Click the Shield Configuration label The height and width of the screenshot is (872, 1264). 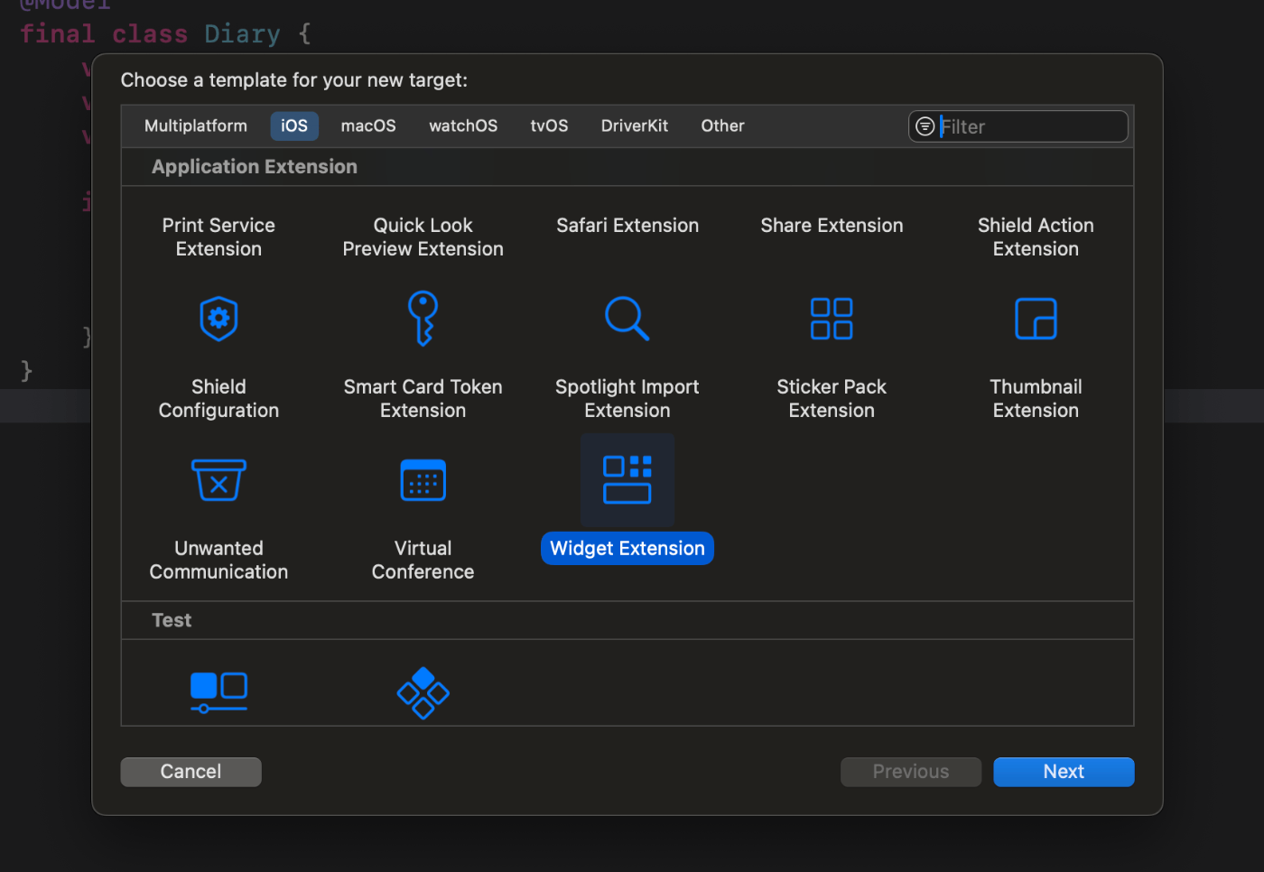tap(218, 399)
